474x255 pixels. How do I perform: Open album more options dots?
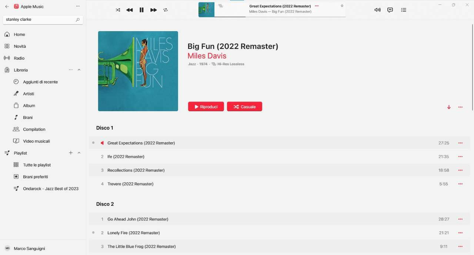pyautogui.click(x=460, y=107)
